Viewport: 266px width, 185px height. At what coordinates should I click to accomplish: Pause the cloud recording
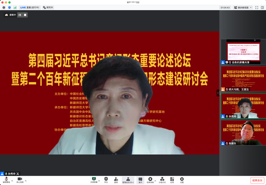[x=20, y=15]
